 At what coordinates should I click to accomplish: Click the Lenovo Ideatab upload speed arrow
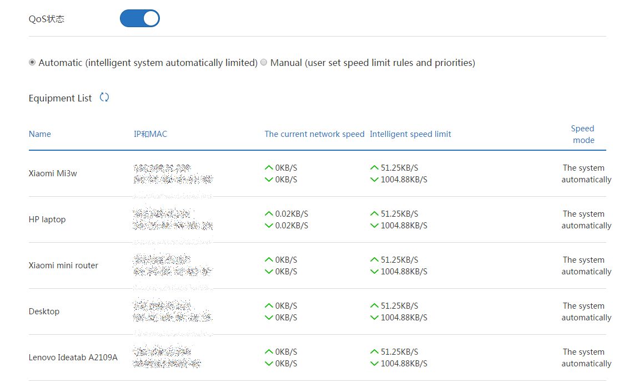(269, 351)
